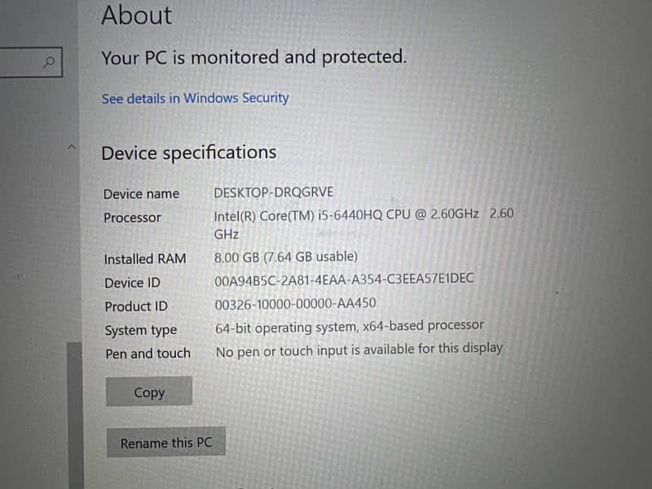Click the About page heading
652x489 pixels.
136,15
